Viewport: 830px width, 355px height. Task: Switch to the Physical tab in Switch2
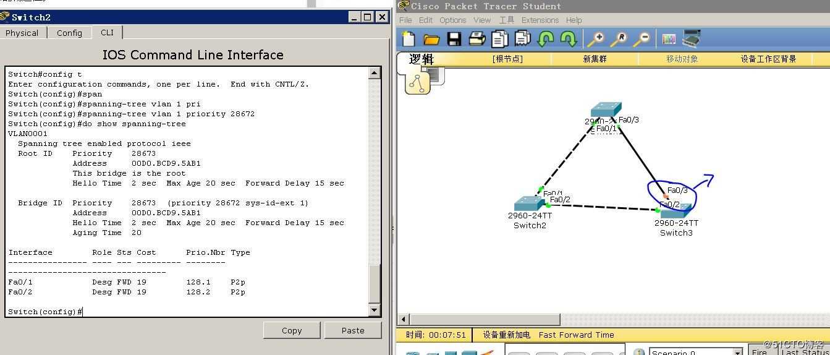pos(22,33)
